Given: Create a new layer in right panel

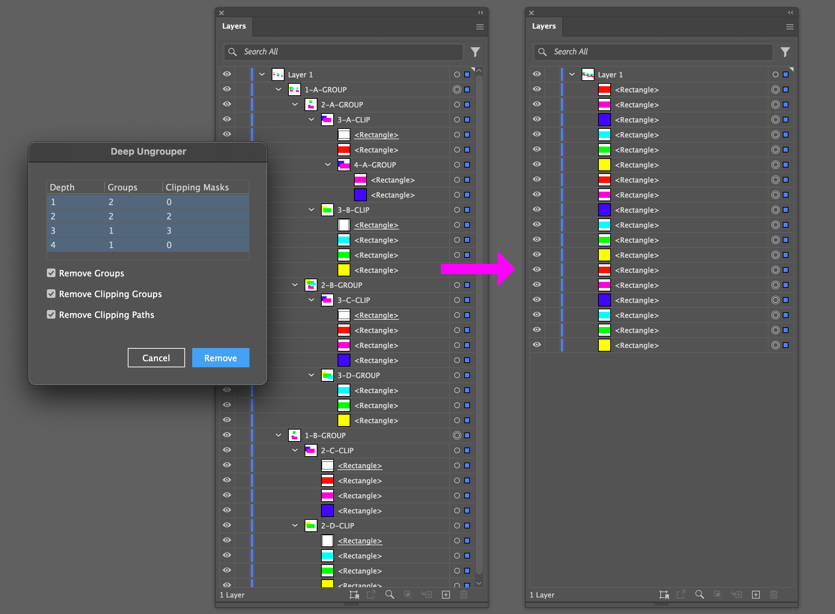Looking at the screenshot, I should click(756, 595).
